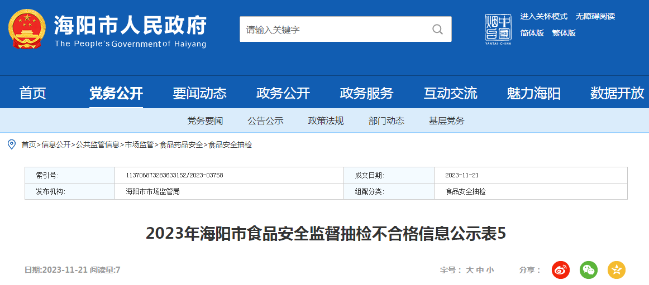Click the 日期:2023-11-21 阅读量:7 line

coord(73,270)
